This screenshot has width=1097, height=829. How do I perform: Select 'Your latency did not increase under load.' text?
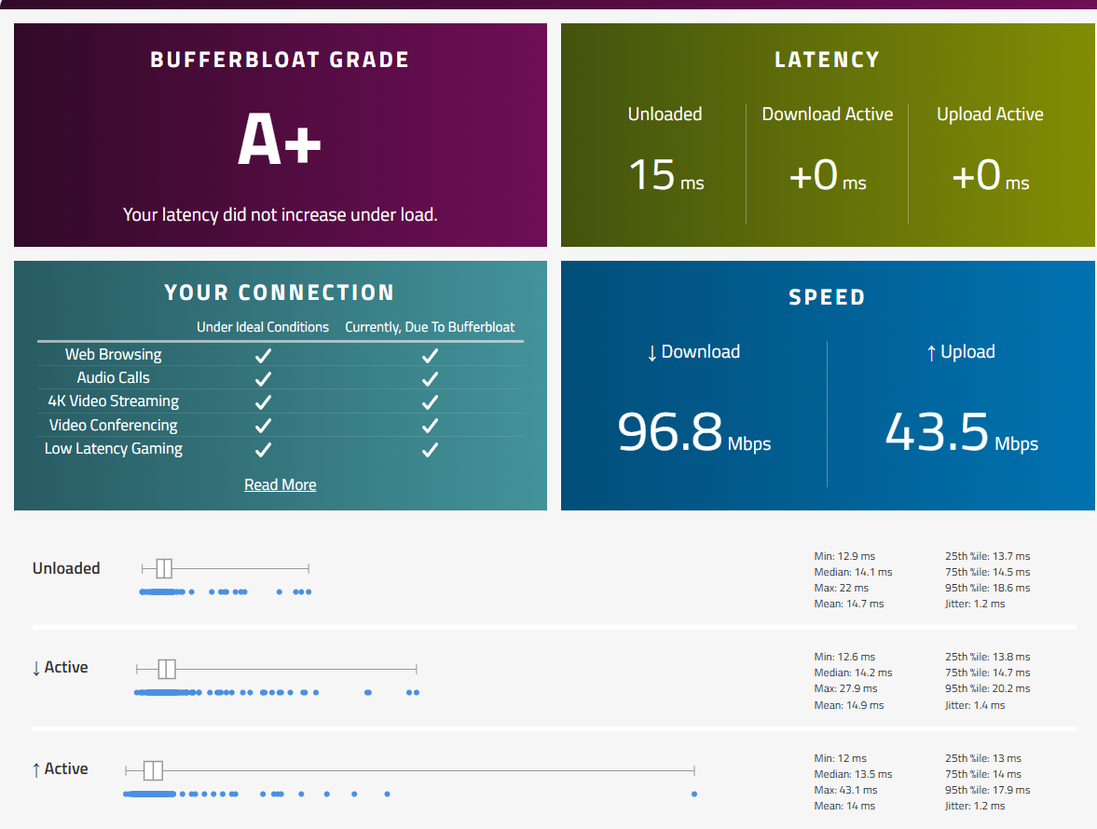pyautogui.click(x=280, y=214)
